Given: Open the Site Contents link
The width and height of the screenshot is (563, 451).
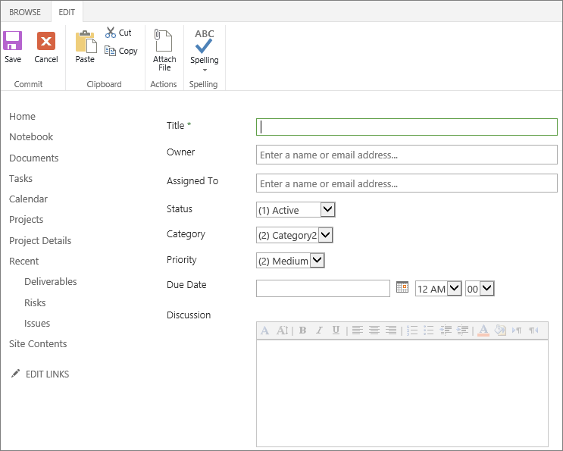Looking at the screenshot, I should click(x=38, y=343).
